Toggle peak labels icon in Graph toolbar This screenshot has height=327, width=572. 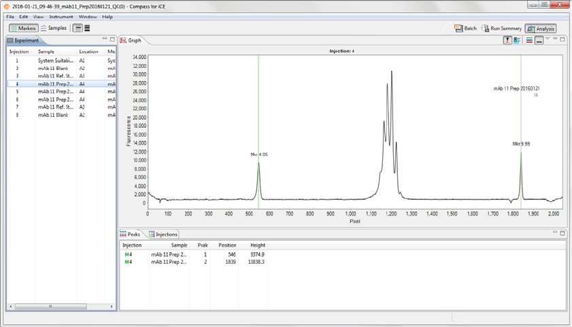pyautogui.click(x=507, y=40)
